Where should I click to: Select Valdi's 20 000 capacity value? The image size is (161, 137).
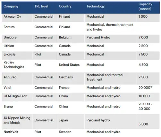[x=144, y=88]
